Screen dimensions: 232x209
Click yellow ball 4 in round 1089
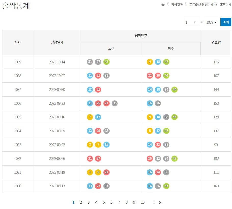[x=150, y=62]
